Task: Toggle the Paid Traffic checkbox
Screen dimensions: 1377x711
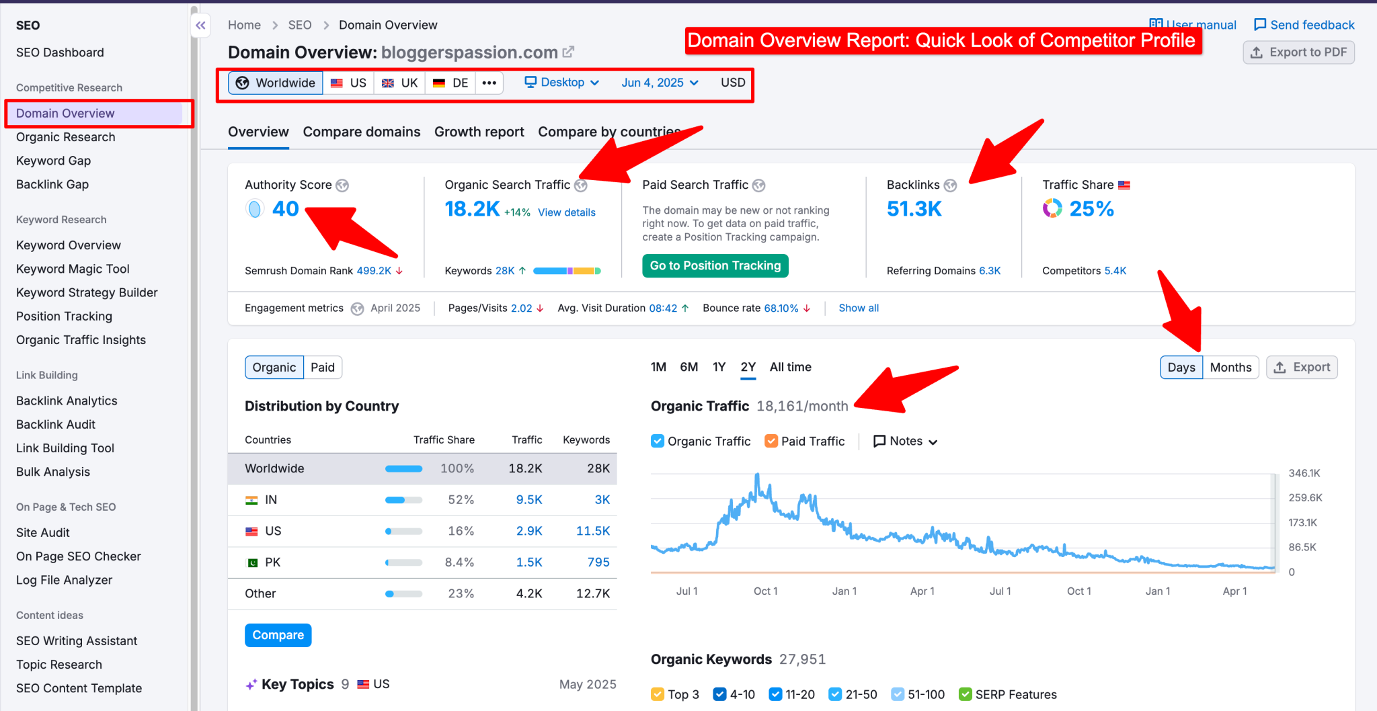Action: click(x=771, y=442)
